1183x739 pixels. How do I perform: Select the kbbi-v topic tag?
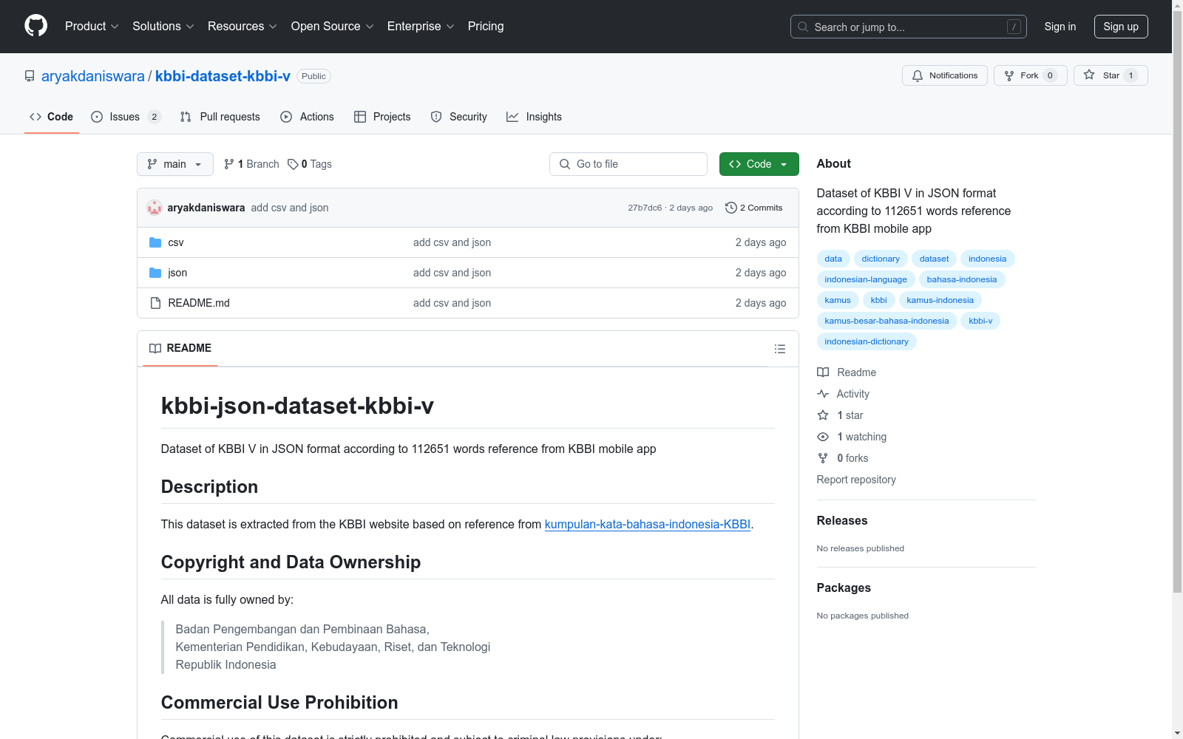[x=980, y=321]
